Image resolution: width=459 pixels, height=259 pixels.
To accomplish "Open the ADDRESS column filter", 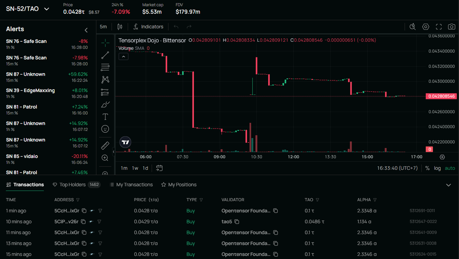I will 78,200.
